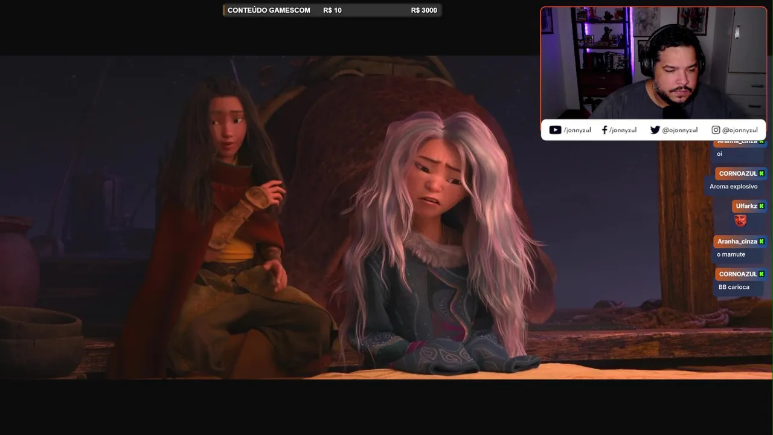
Task: Click the CONTEÚDO GAMESCOM goal label
Action: [x=269, y=10]
